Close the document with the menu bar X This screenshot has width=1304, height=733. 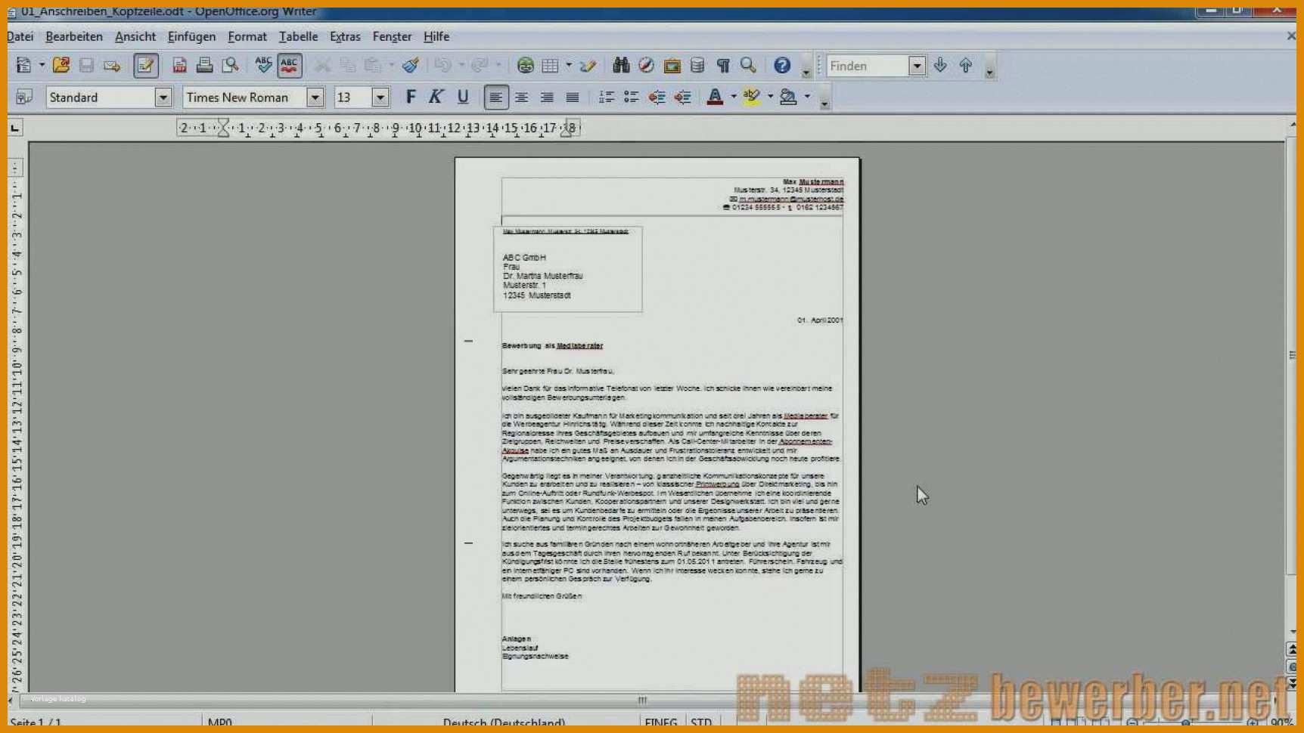pos(1290,36)
